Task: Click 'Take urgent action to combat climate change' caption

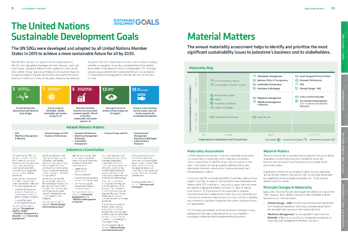Action: tap(115, 111)
